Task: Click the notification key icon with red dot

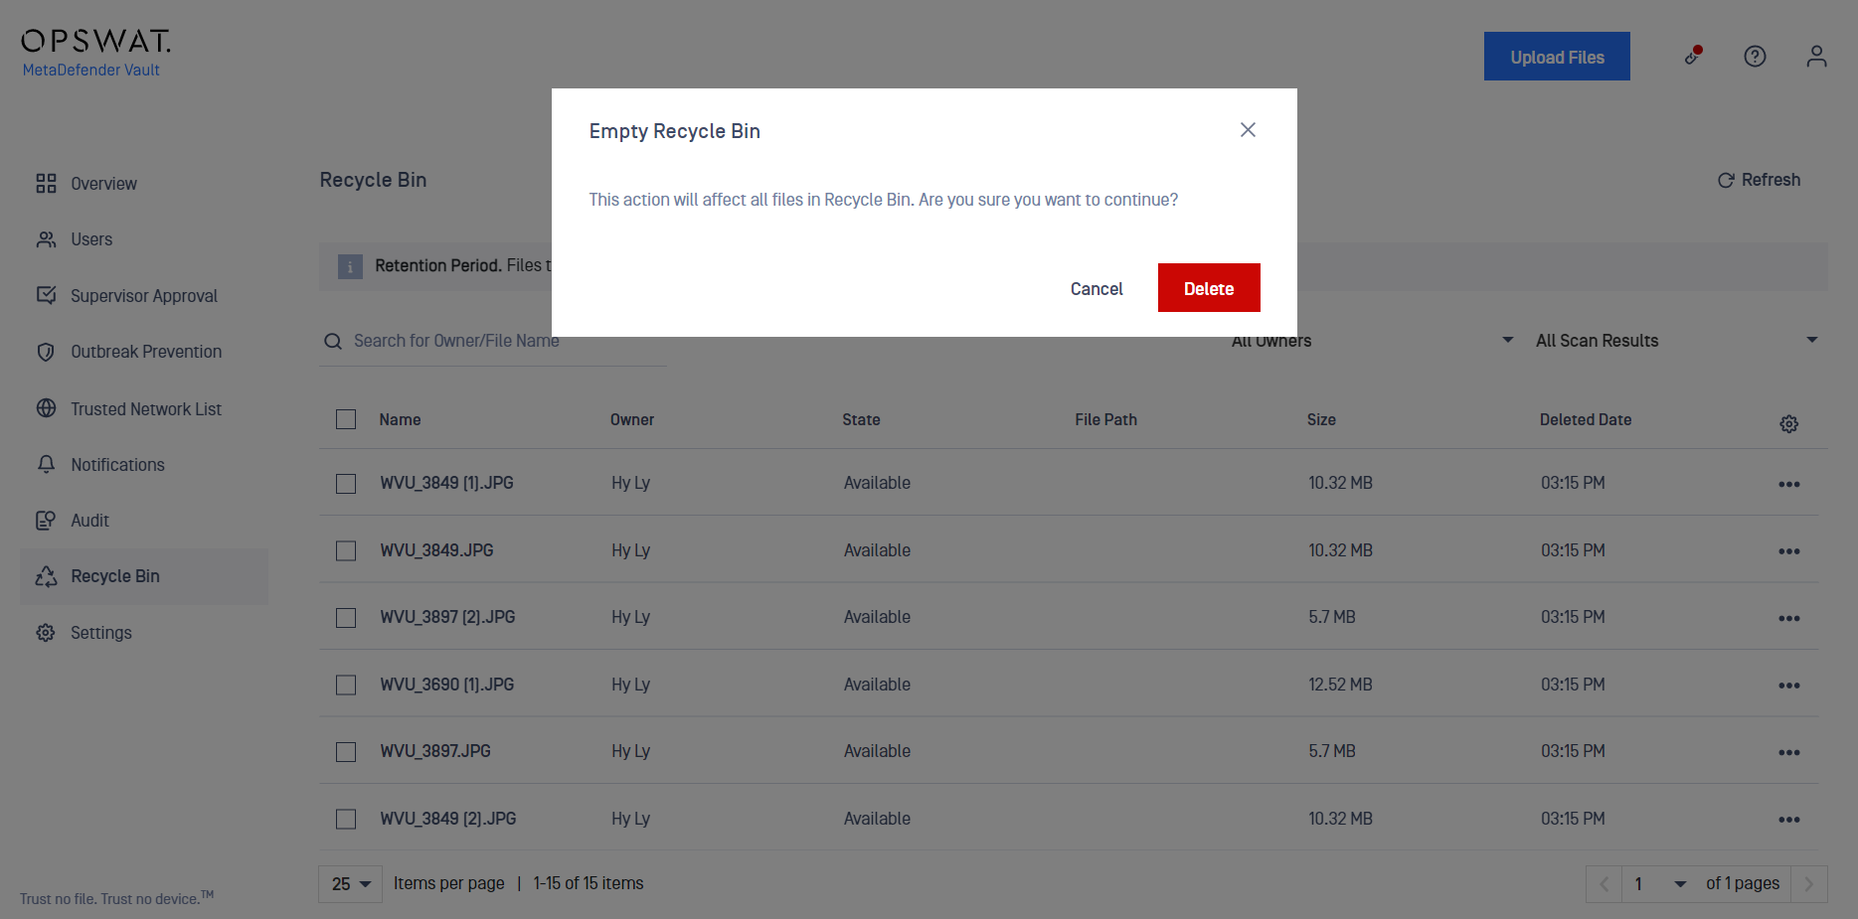Action: tap(1693, 56)
